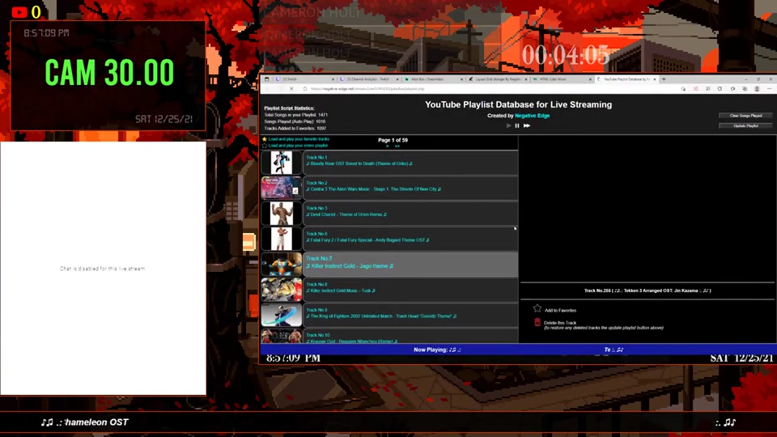Open the Negative Edge creator link
The height and width of the screenshot is (437, 777).
click(x=531, y=116)
